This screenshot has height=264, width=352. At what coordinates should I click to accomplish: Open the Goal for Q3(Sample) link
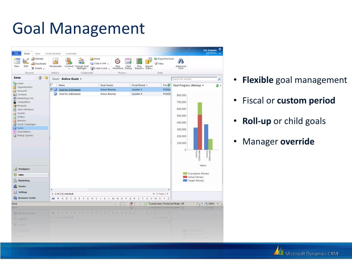coord(69,90)
